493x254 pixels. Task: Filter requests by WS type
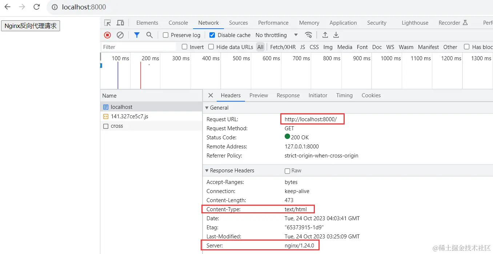[x=390, y=47]
